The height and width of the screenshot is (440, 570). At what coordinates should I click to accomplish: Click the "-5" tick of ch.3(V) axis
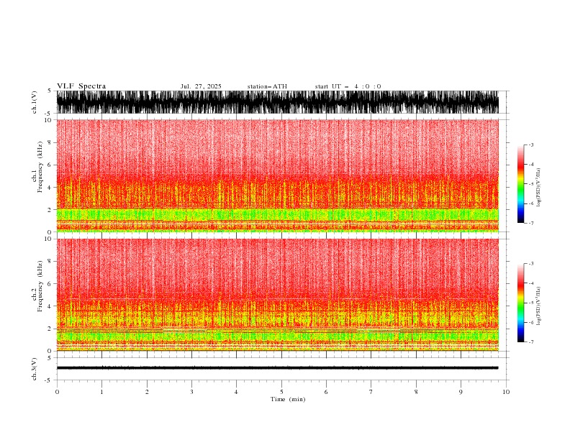49,380
